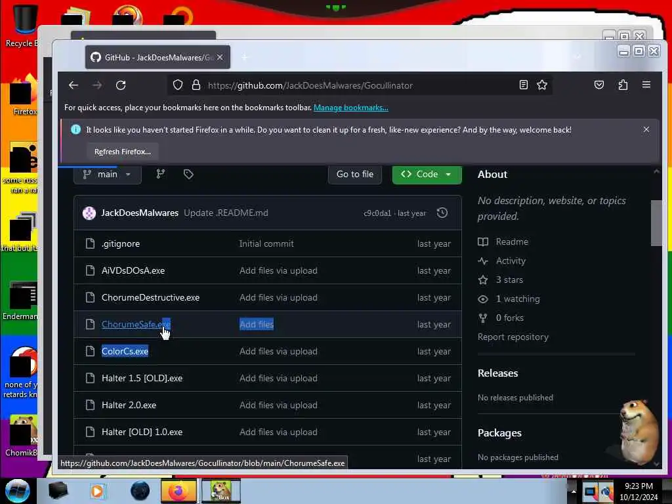Click the Refresh Firefox button
The height and width of the screenshot is (504, 672).
(123, 152)
